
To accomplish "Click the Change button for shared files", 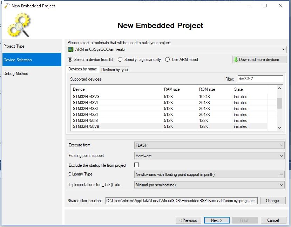I will pos(273,201).
